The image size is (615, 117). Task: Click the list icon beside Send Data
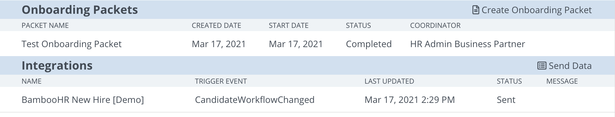542,66
